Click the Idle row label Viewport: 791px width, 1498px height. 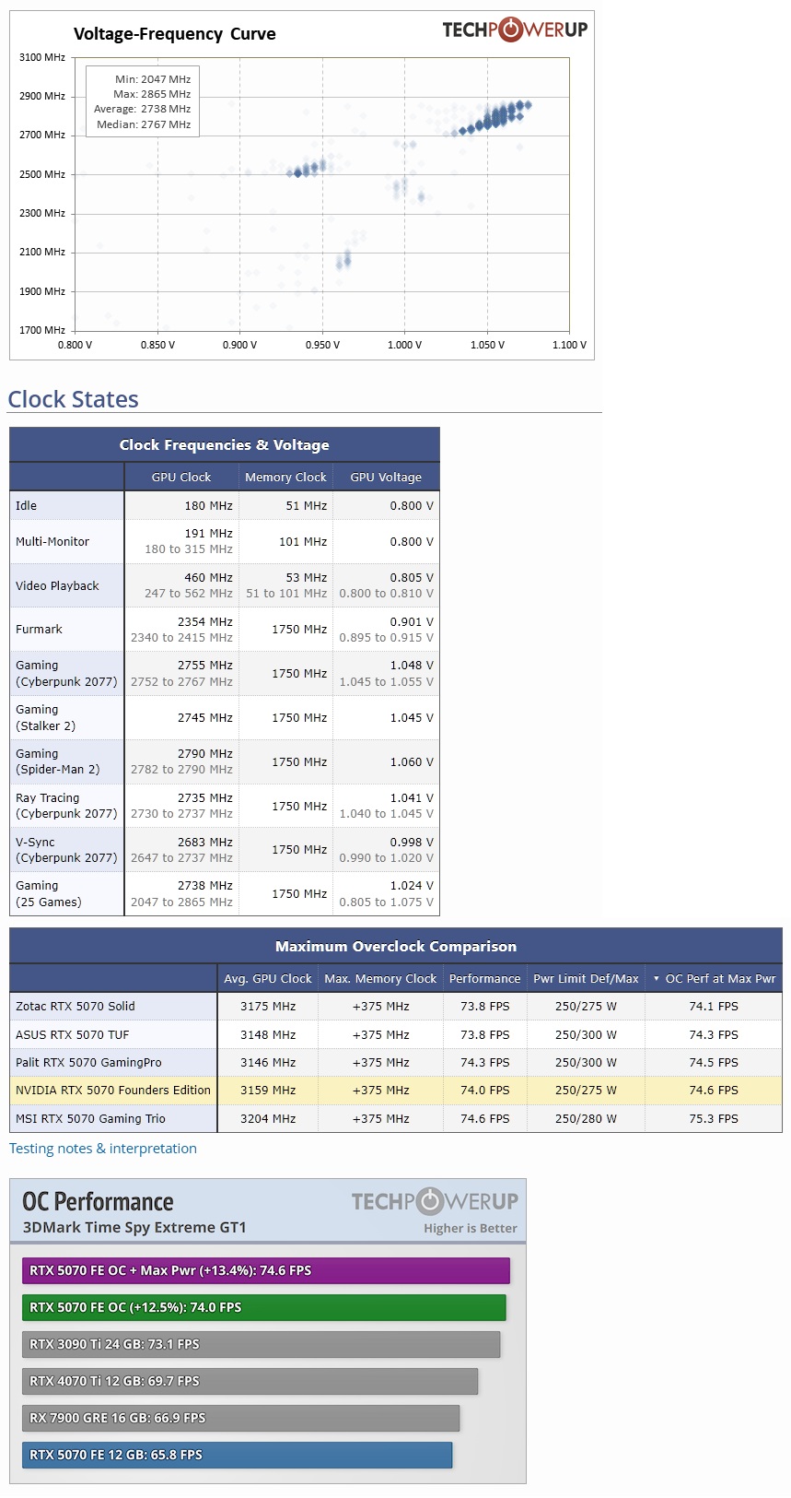point(27,505)
